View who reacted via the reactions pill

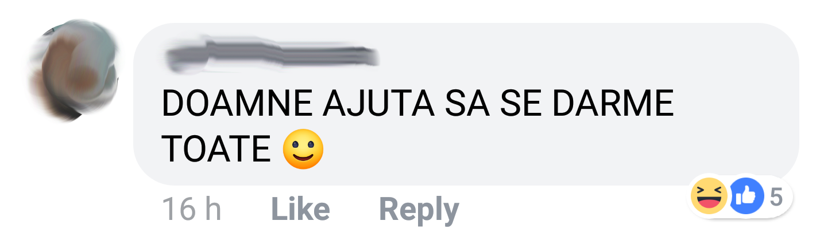click(x=741, y=197)
